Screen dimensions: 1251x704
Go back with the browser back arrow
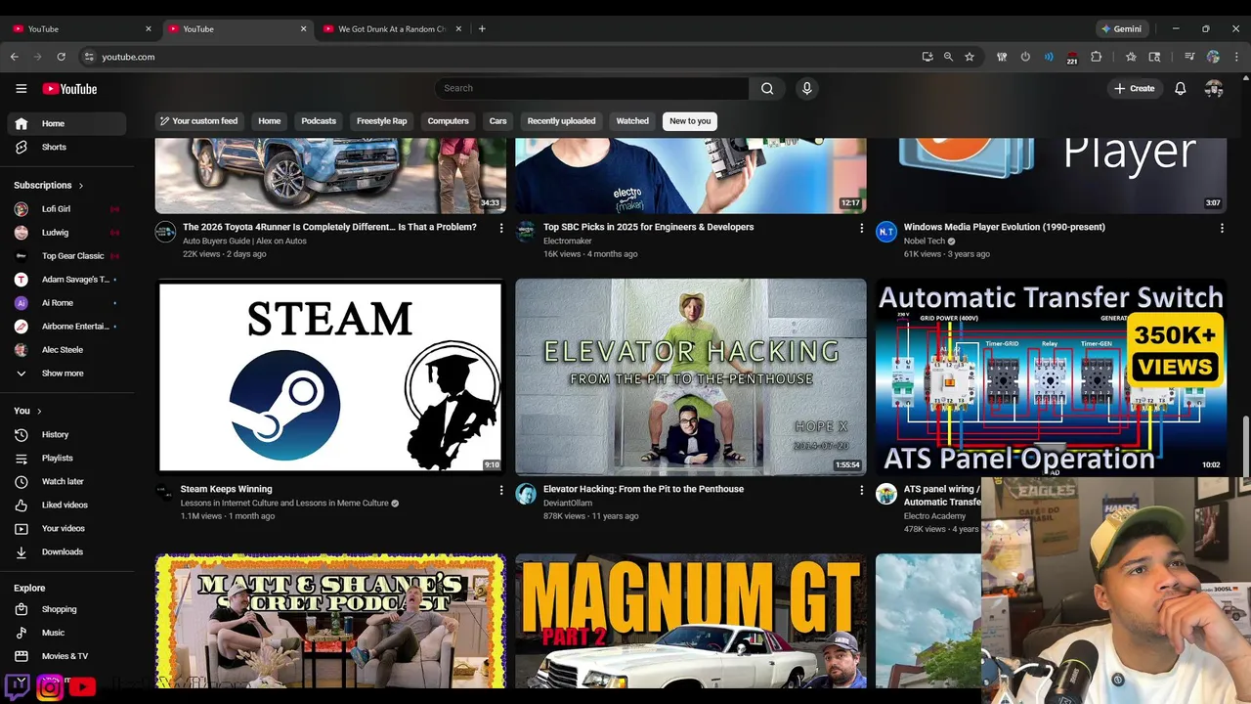[14, 57]
